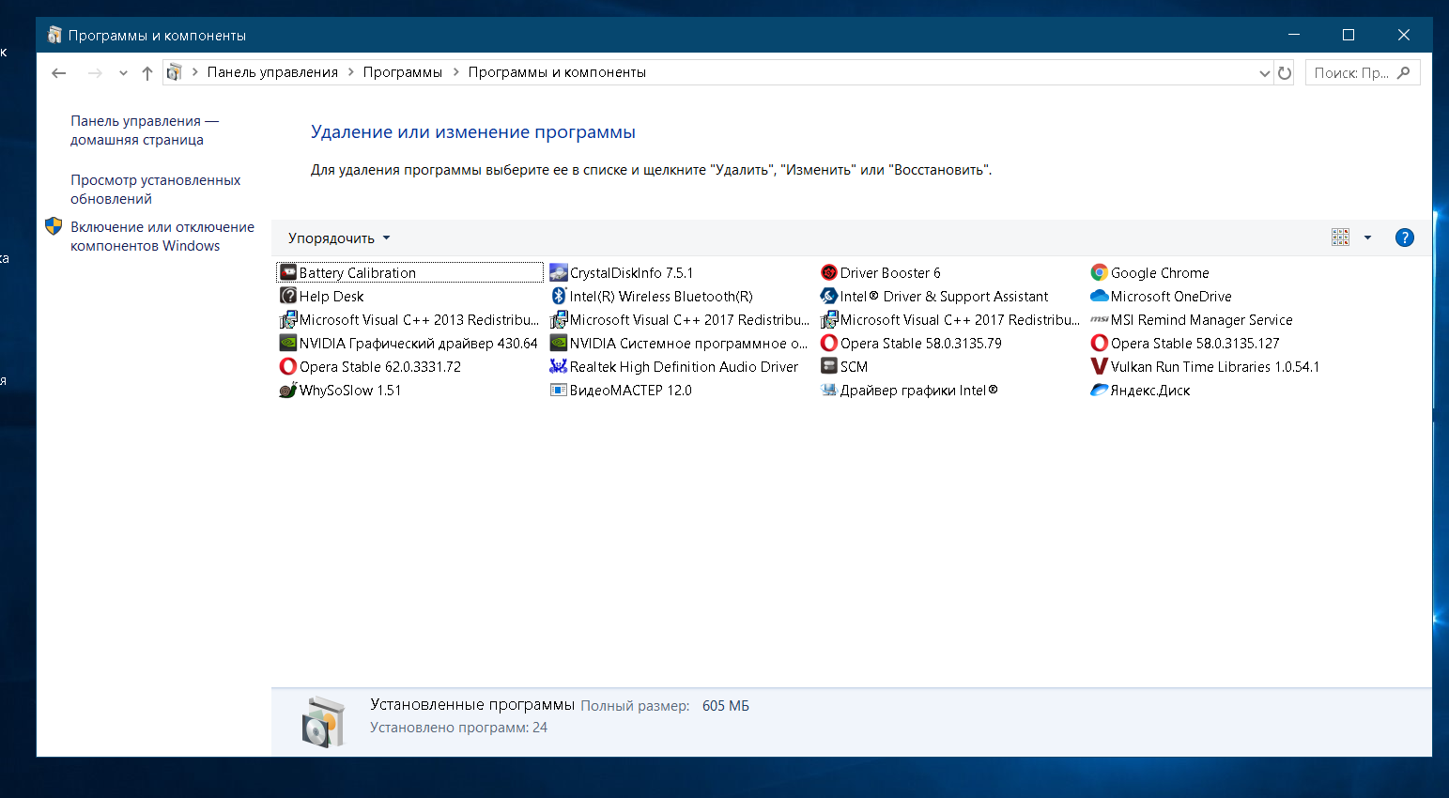This screenshot has width=1449, height=798.
Task: Refresh the address bar location
Action: coord(1285,72)
